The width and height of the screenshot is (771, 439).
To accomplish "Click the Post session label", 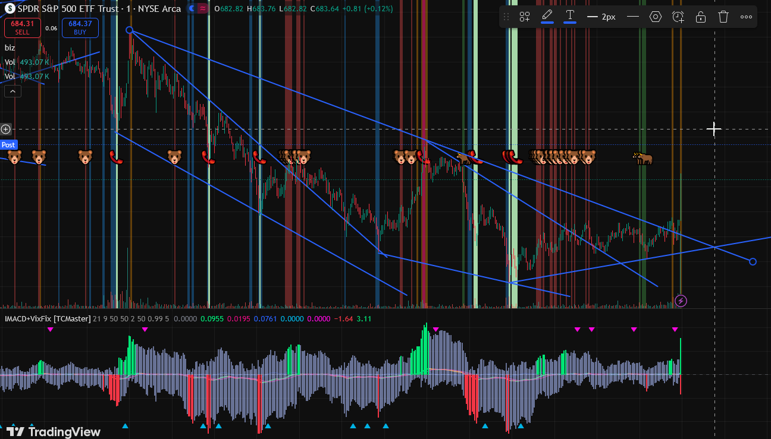I will coord(8,145).
